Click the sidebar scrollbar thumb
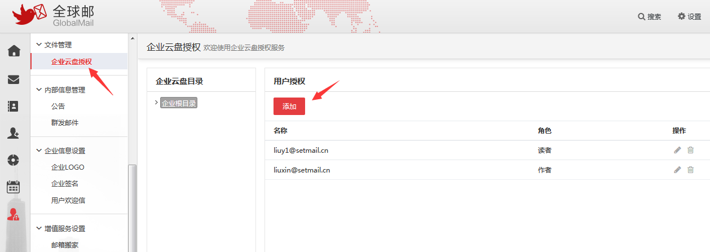The image size is (710, 252). [x=133, y=207]
